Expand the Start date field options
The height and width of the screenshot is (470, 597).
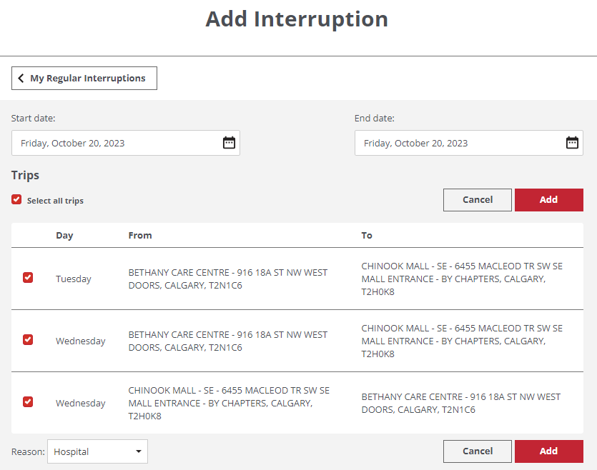[x=229, y=142]
